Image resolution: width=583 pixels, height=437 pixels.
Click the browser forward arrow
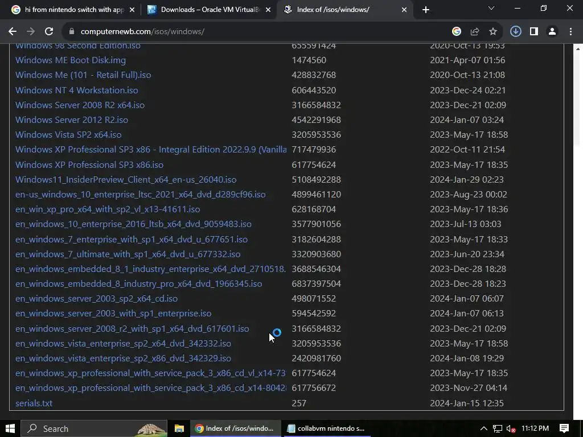31,32
